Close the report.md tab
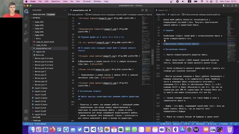Image resolution: width=239 pixels, height=134 pixels. [x=170, y=10]
